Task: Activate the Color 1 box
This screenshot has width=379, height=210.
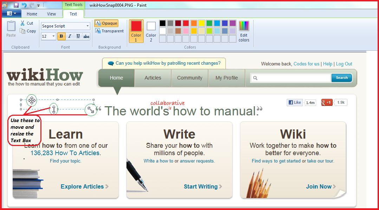Action: click(x=136, y=31)
